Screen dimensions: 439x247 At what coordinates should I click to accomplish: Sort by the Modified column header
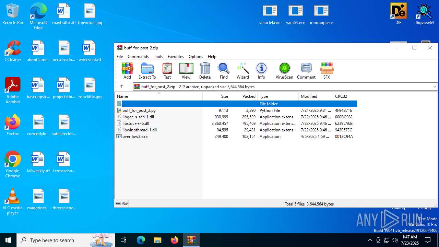click(316, 96)
